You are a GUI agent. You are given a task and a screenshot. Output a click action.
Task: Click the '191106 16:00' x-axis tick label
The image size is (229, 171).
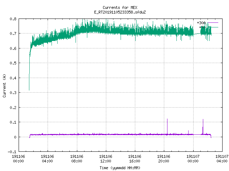click(135, 159)
